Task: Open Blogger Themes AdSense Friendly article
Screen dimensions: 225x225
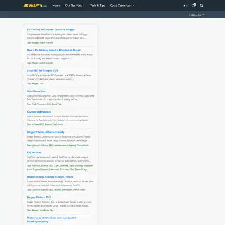Action: pyautogui.click(x=46, y=132)
